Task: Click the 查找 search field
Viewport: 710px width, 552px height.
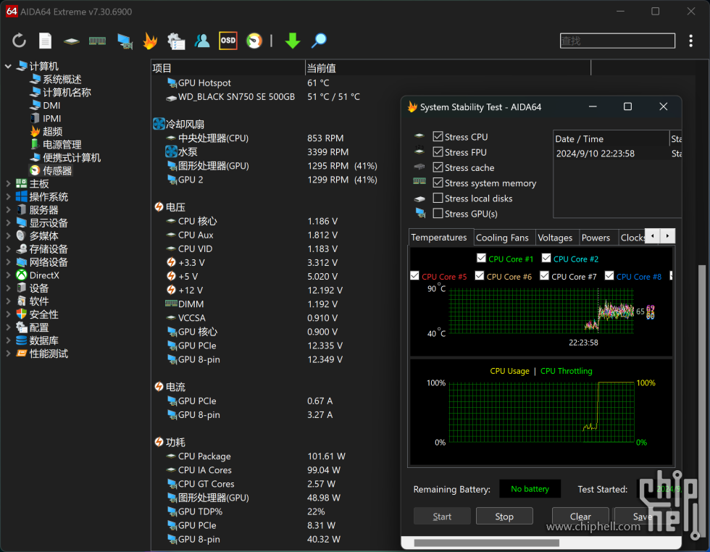Action: coord(617,41)
